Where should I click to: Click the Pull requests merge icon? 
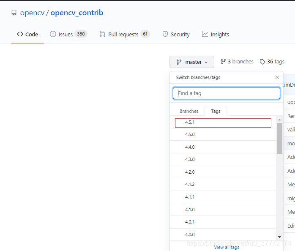click(x=102, y=34)
